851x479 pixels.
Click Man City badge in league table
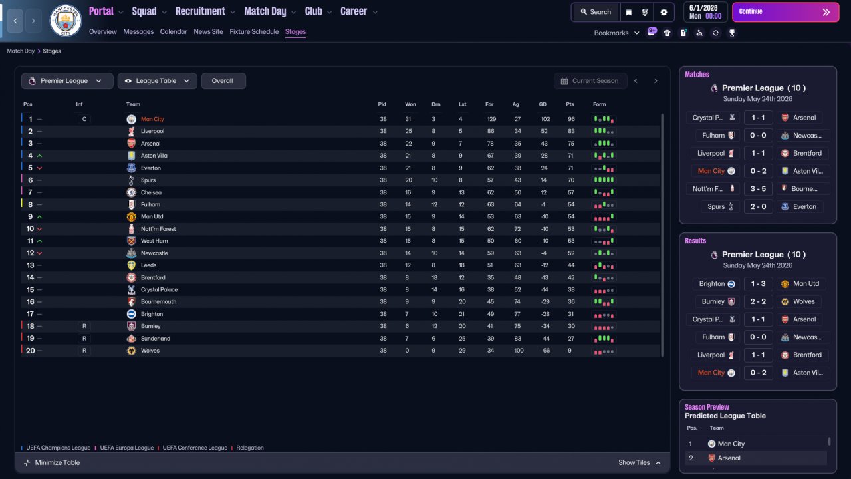[131, 119]
